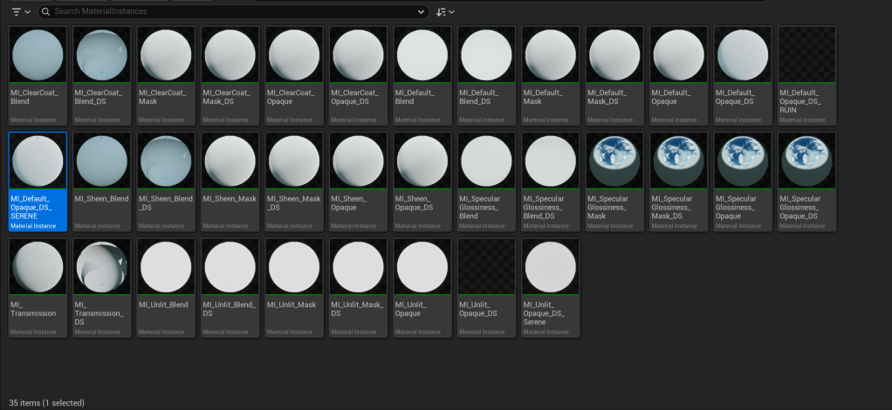Image resolution: width=892 pixels, height=410 pixels.
Task: Select the MI_Default_Mask_DS material
Action: (614, 55)
